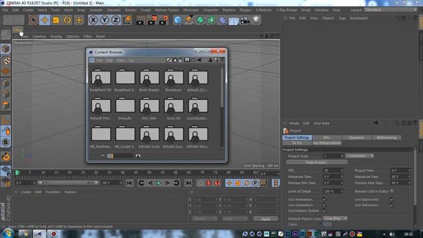This screenshot has width=423, height=238.
Task: Toggle X axis lock
Action: pos(93,20)
